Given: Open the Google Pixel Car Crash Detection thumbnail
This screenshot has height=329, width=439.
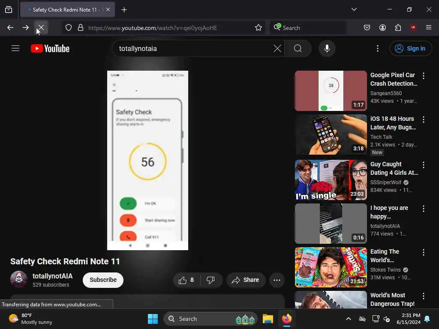Looking at the screenshot, I should (x=331, y=91).
